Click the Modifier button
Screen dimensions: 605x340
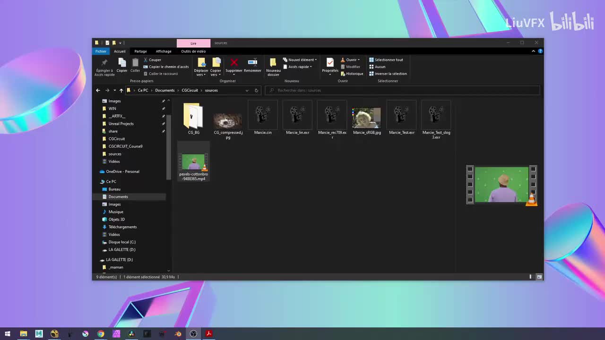(350, 67)
